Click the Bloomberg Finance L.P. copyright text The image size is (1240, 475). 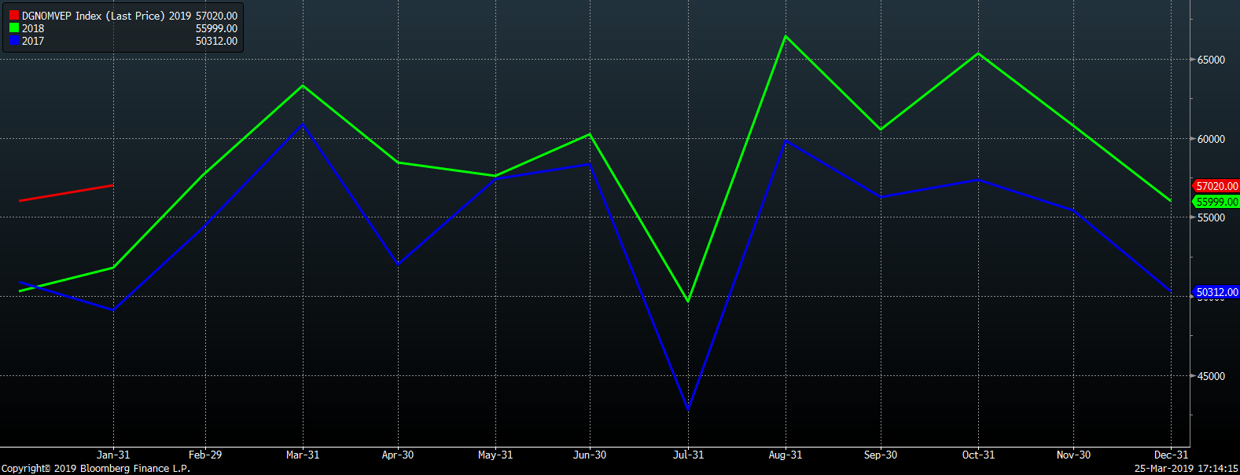[x=96, y=469]
